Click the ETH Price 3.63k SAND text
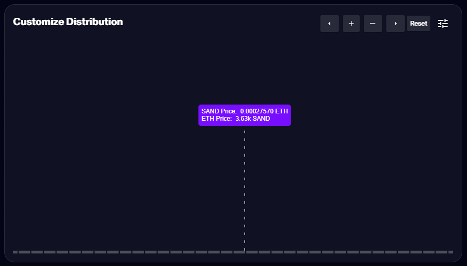 (236, 119)
